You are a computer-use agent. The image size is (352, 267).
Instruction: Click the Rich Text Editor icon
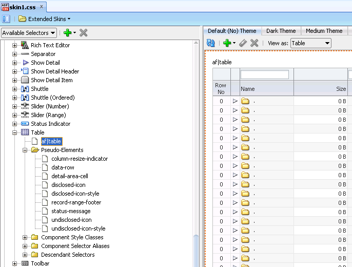pyautogui.click(x=25, y=45)
